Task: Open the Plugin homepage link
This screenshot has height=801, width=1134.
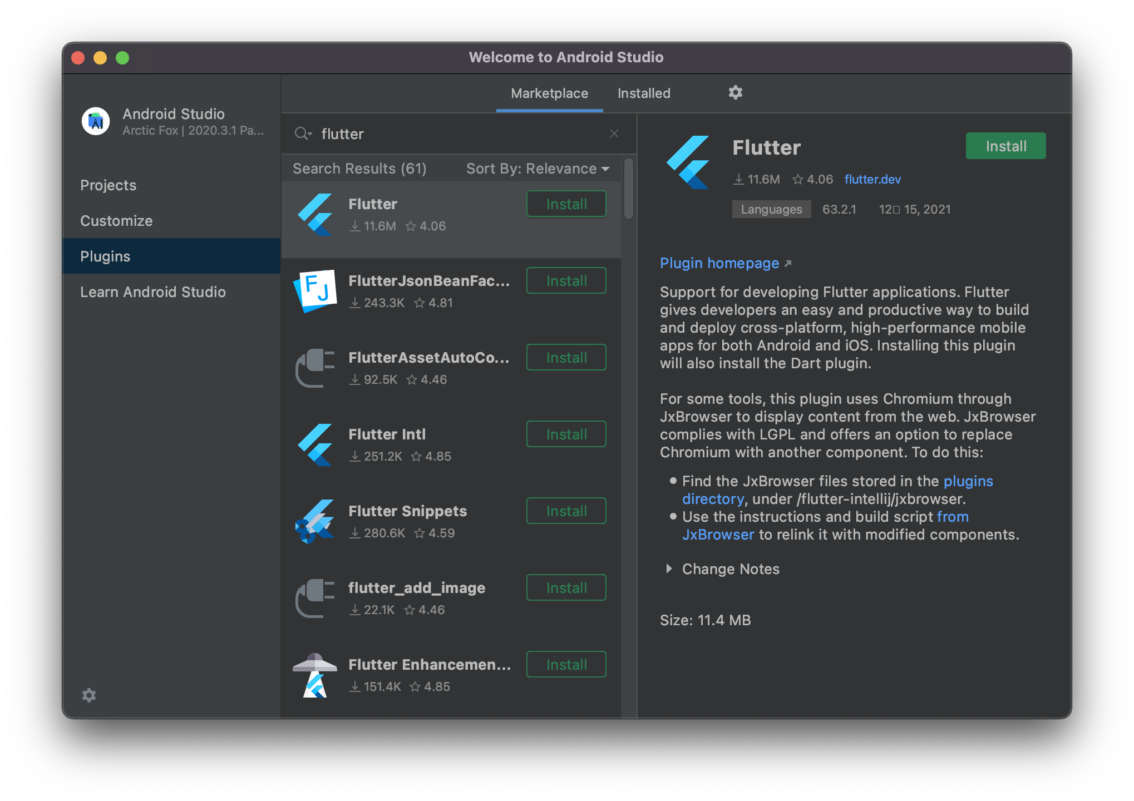Action: 719,263
